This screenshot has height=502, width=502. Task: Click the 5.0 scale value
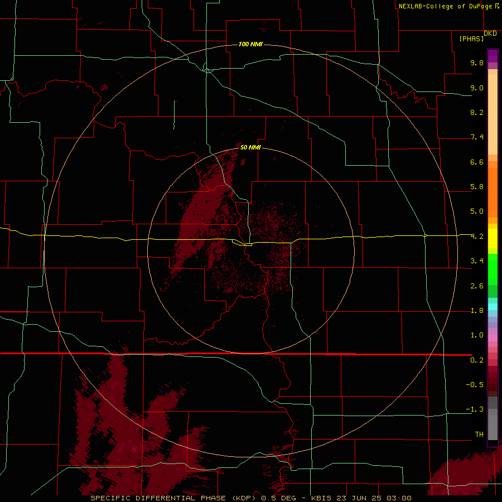point(477,211)
